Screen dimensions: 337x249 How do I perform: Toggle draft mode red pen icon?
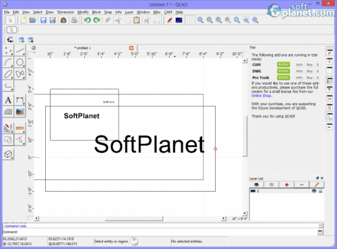point(170,20)
